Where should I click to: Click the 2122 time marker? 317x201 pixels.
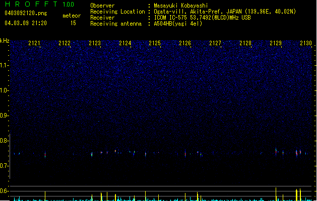click(65, 43)
